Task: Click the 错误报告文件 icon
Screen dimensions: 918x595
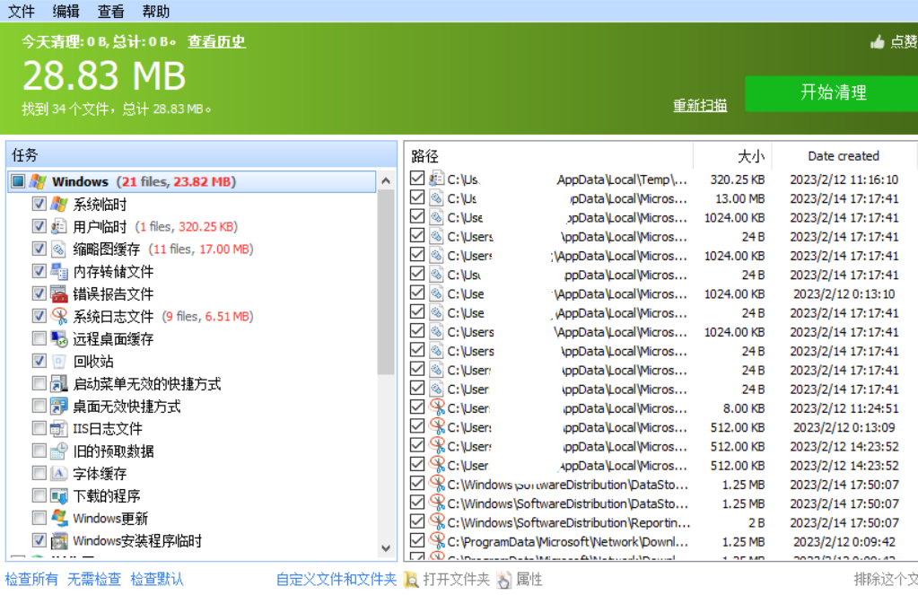Action: tap(59, 294)
